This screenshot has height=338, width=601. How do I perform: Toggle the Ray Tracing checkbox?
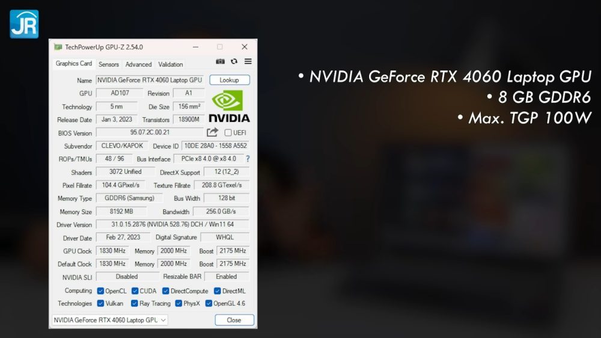[134, 303]
